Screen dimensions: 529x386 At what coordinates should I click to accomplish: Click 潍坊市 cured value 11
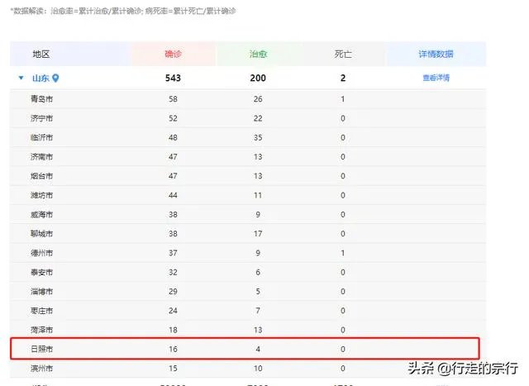click(258, 195)
